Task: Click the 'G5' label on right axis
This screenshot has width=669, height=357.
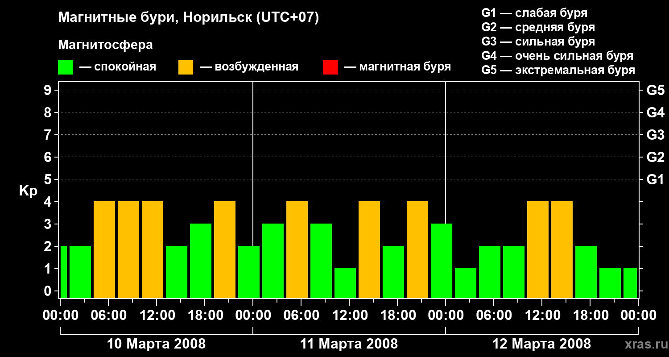Action: (655, 90)
